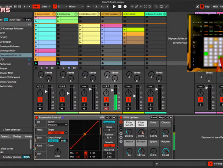Toggle the Smooth Log button
The height and width of the screenshot is (168, 223).
coord(109,145)
